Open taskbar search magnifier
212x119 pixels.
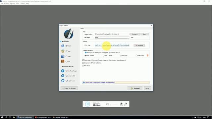6,117
